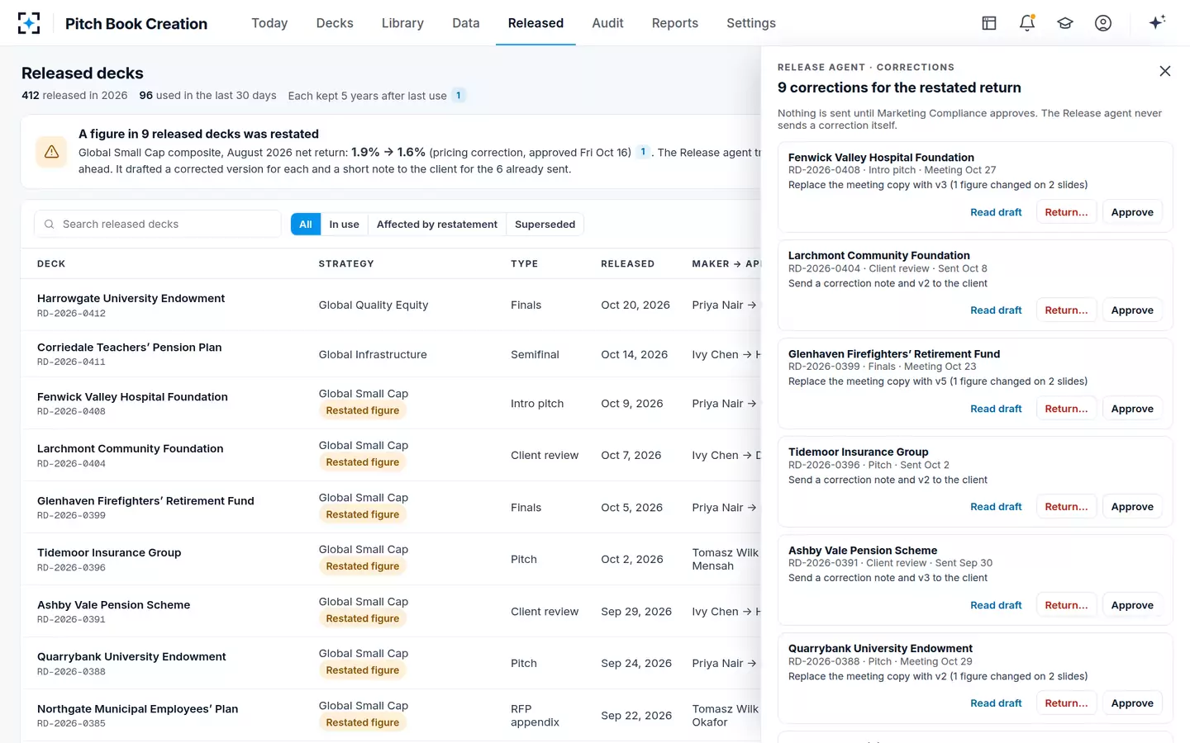Open the user account icon
1190x743 pixels.
pos(1103,23)
